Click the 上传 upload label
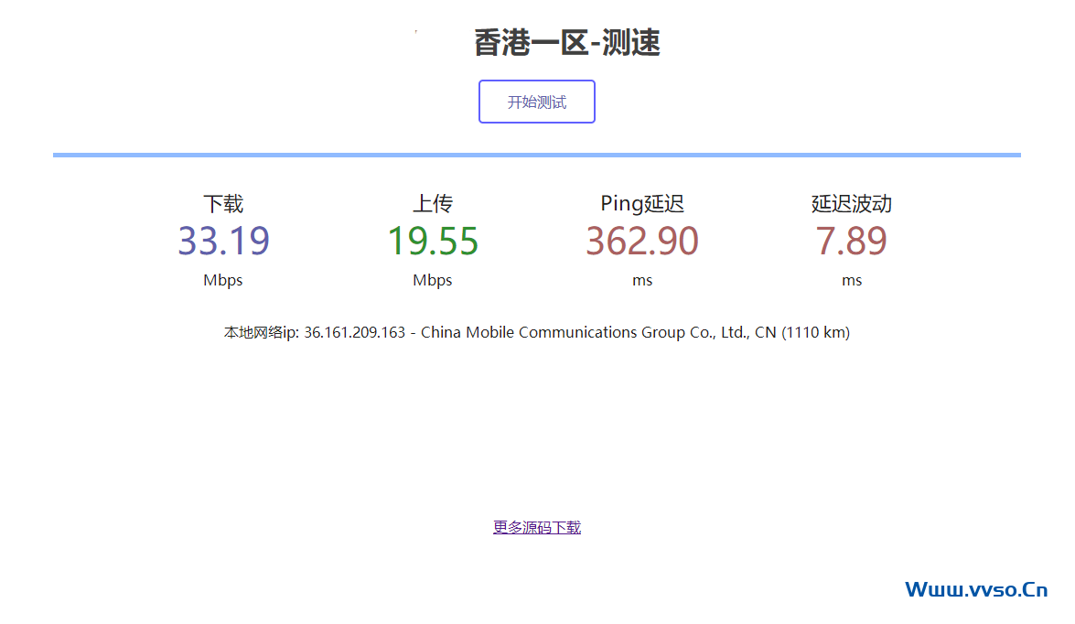This screenshot has height=624, width=1075. pyautogui.click(x=433, y=203)
